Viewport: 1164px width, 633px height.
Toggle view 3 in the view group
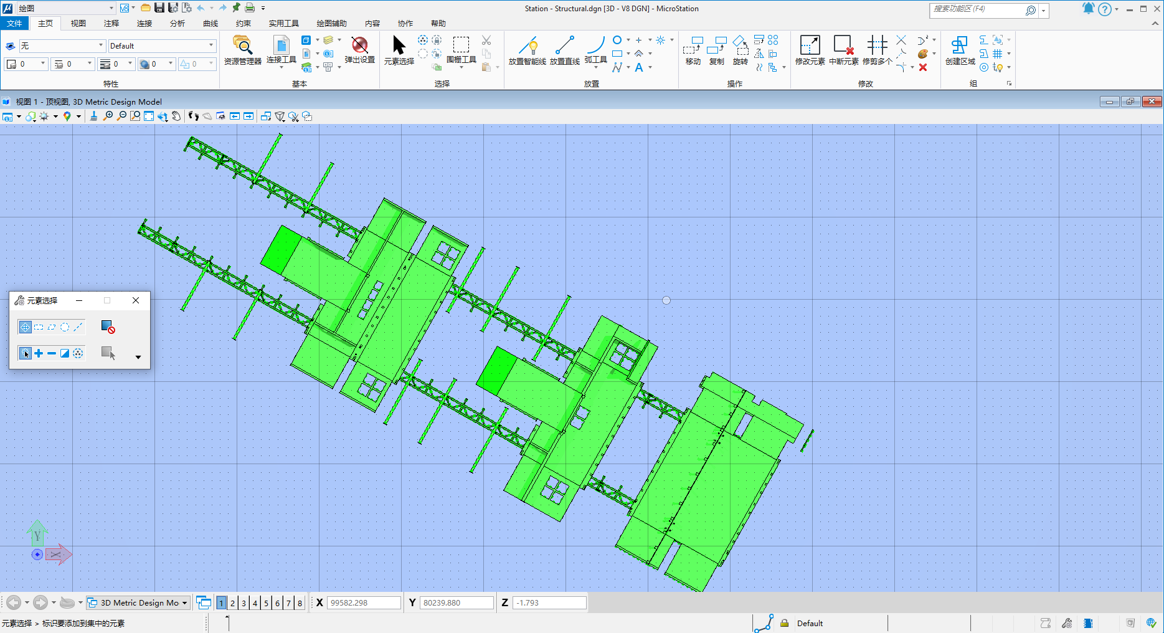click(x=244, y=603)
